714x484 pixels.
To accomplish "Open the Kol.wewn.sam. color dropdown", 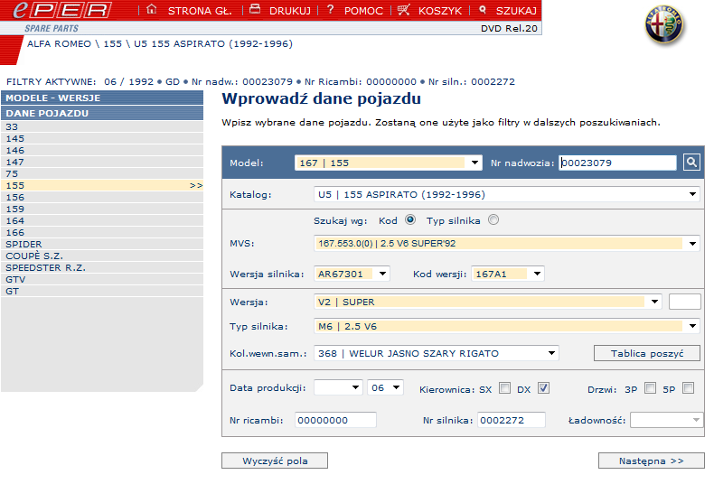I will point(437,353).
